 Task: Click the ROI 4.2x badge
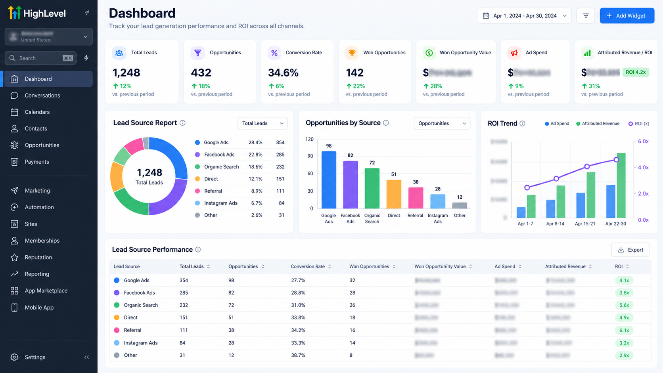(636, 72)
